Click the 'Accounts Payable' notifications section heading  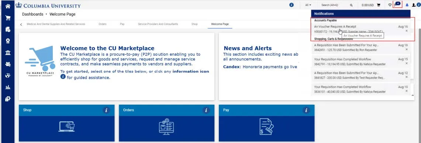pyautogui.click(x=325, y=20)
